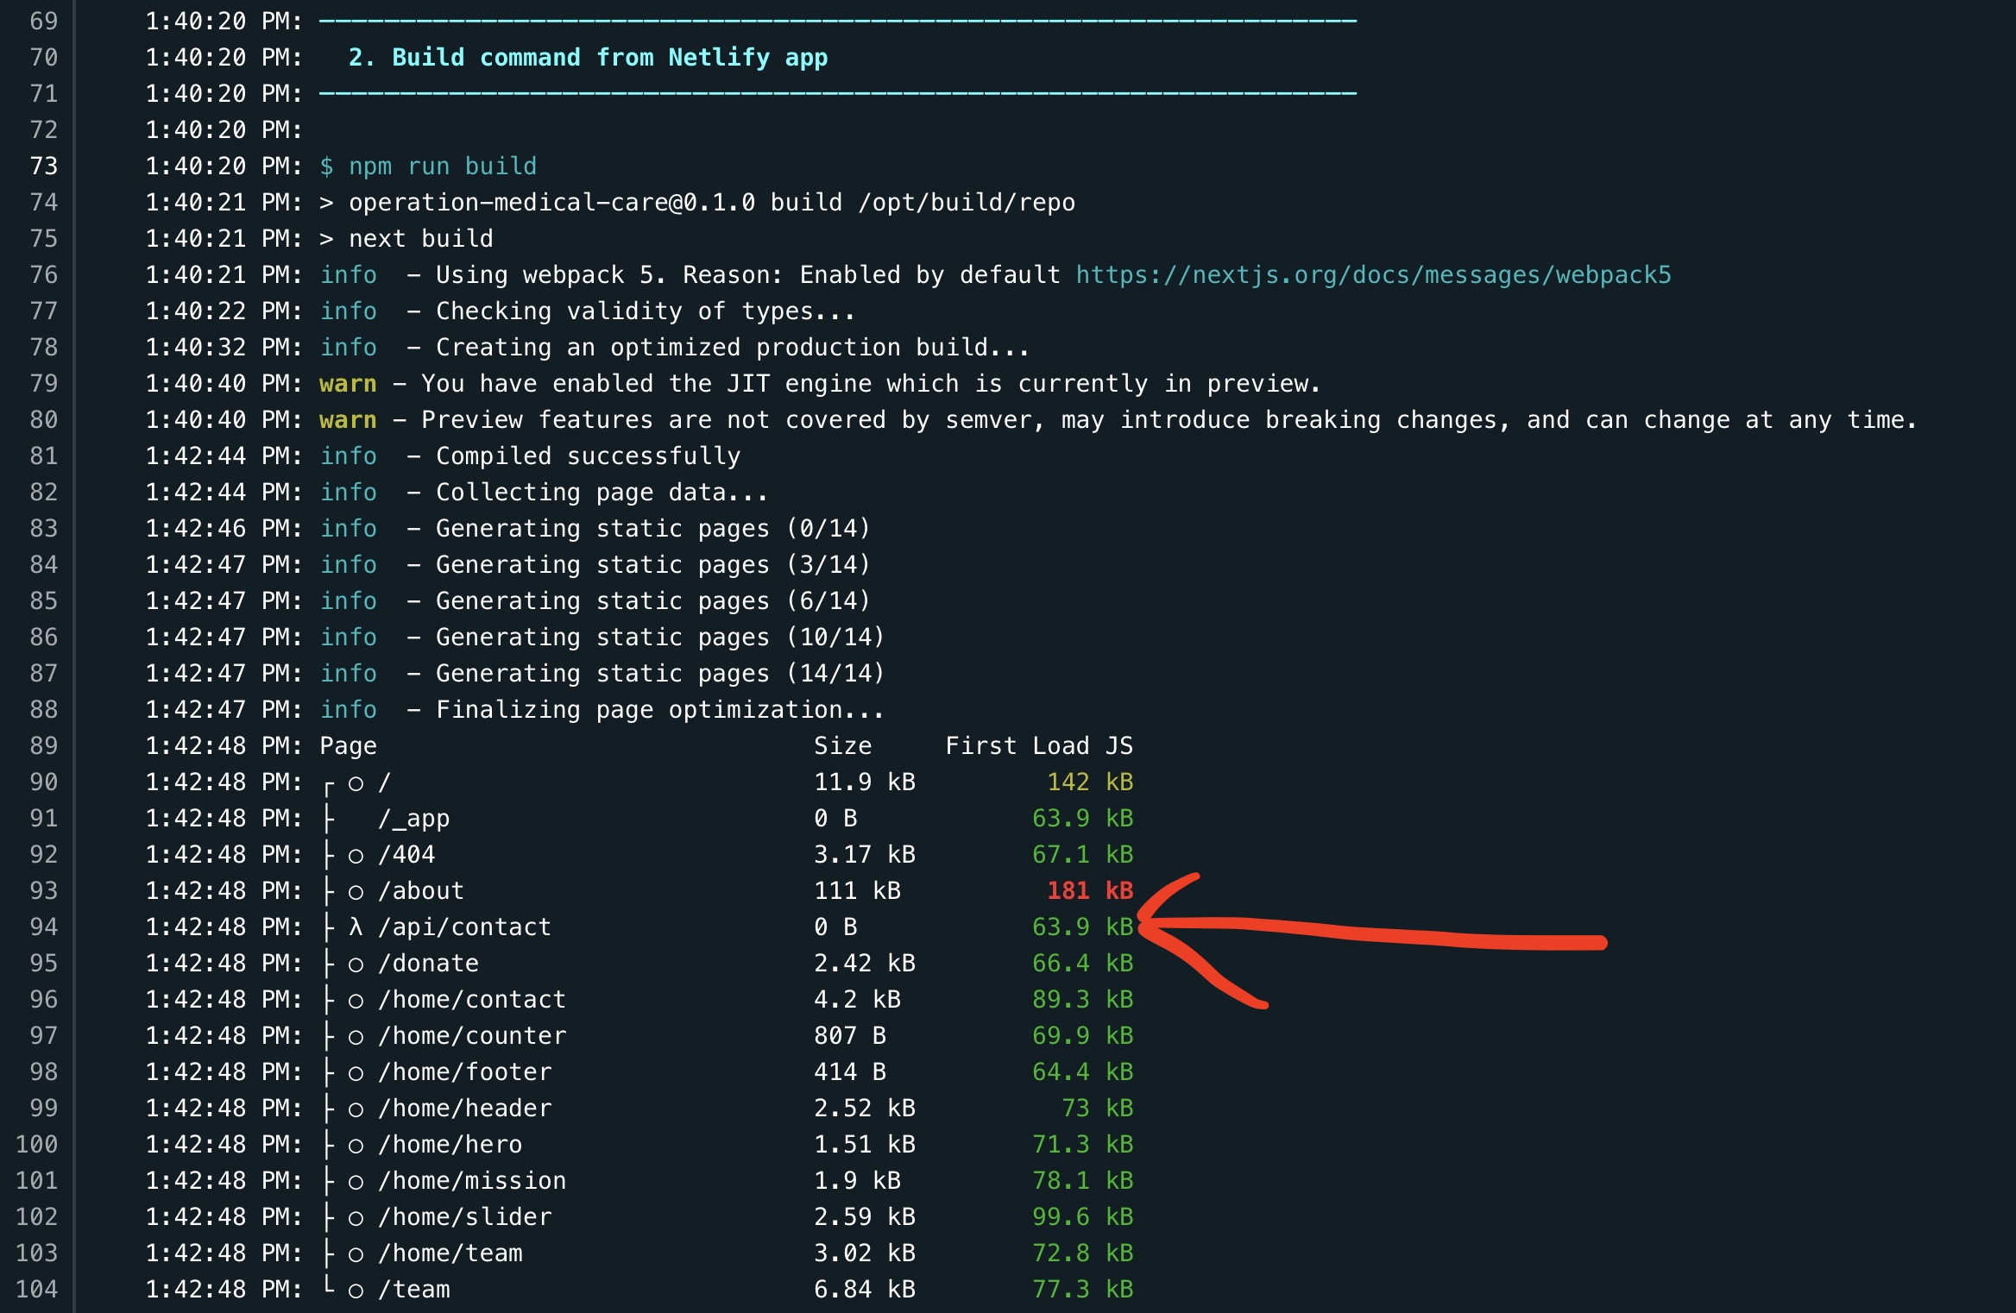2016x1313 pixels.
Task: Select line number 104 in the gutter
Action: click(x=37, y=1290)
